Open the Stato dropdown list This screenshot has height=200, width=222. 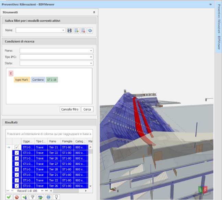point(91,63)
